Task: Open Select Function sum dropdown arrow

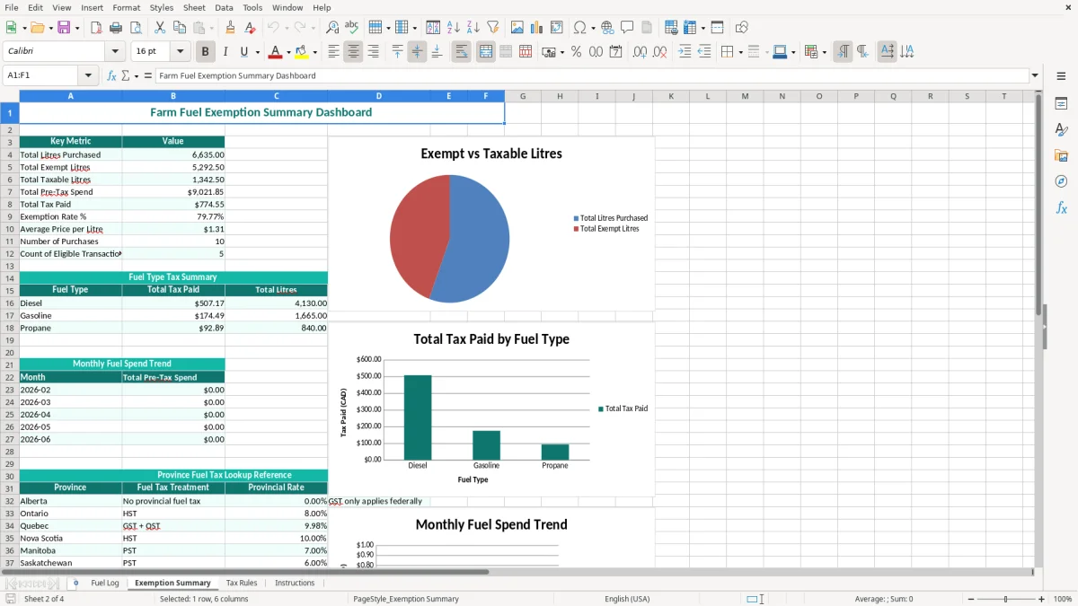Action: tap(137, 75)
